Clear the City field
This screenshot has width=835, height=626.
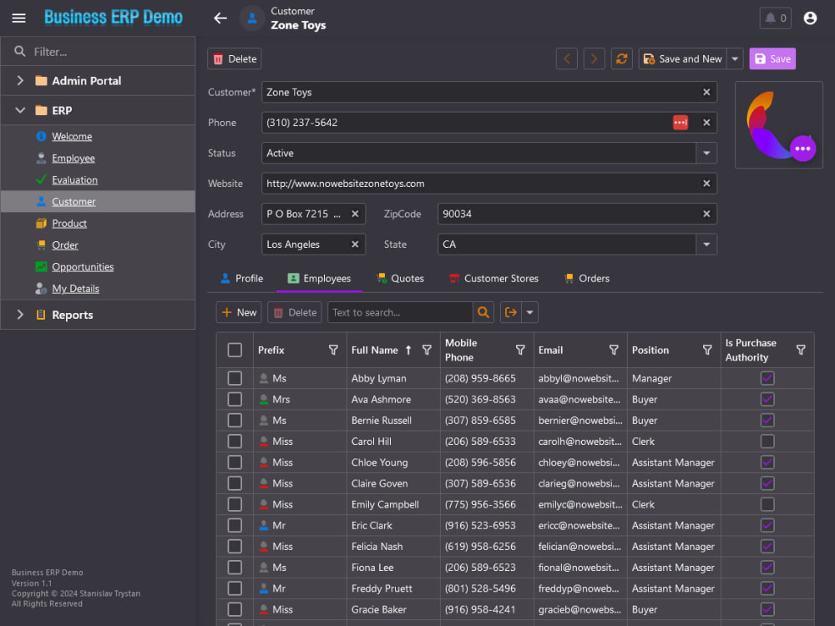click(355, 244)
